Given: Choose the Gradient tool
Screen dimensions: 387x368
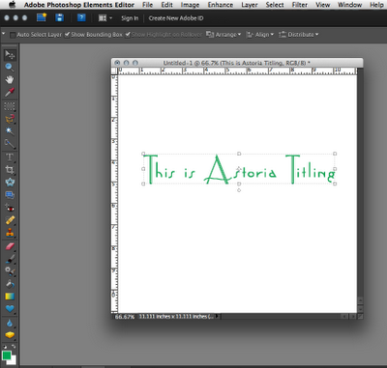Looking at the screenshot, I should [10, 297].
